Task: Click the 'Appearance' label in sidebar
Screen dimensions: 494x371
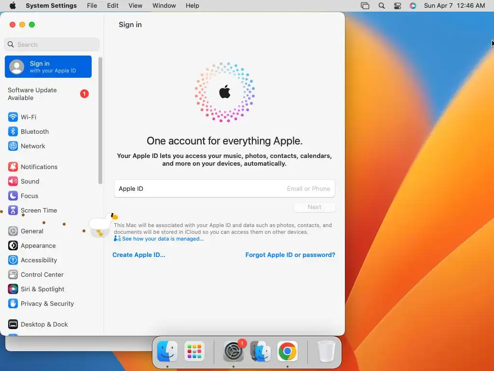Action: [38, 246]
